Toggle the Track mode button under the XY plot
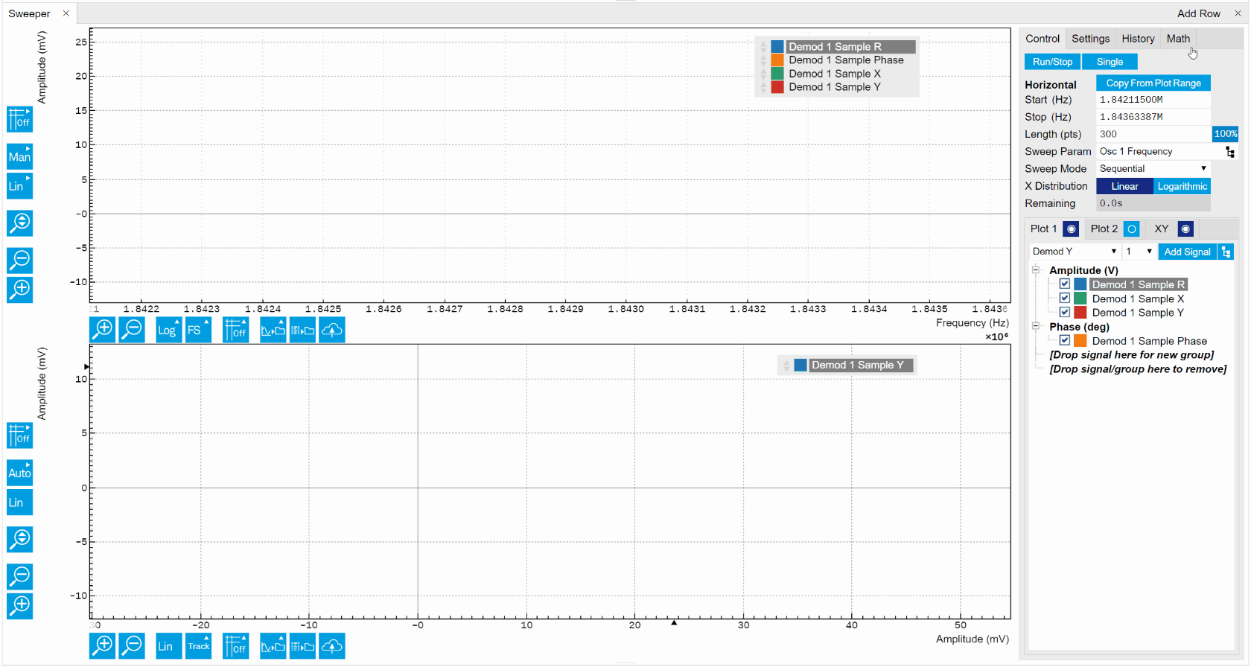The width and height of the screenshot is (1251, 667). click(x=199, y=645)
